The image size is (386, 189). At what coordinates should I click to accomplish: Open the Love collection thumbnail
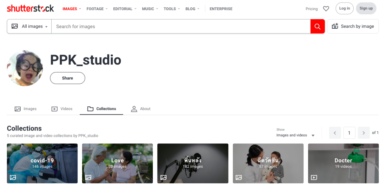point(118,163)
